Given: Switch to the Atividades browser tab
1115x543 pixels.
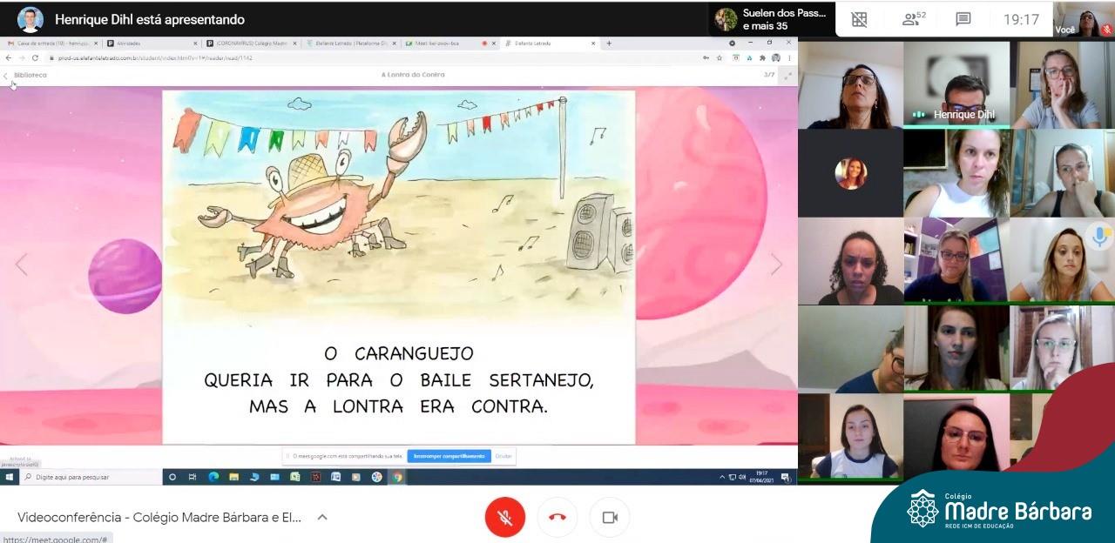Looking at the screenshot, I should 152,43.
